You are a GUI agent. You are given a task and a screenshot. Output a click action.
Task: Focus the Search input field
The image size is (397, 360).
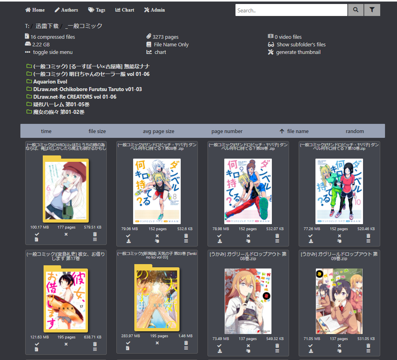click(x=291, y=10)
